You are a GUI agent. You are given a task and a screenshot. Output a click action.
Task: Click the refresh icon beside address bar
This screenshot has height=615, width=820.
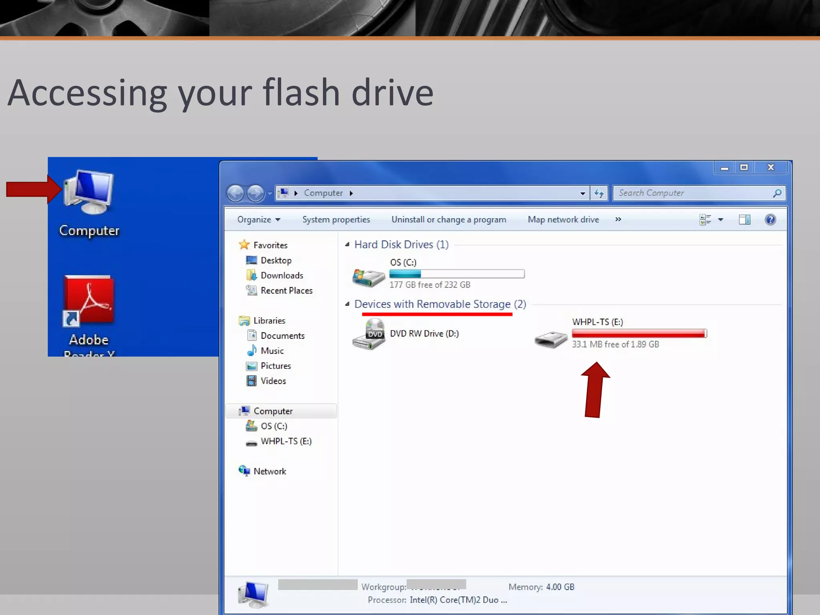tap(599, 193)
